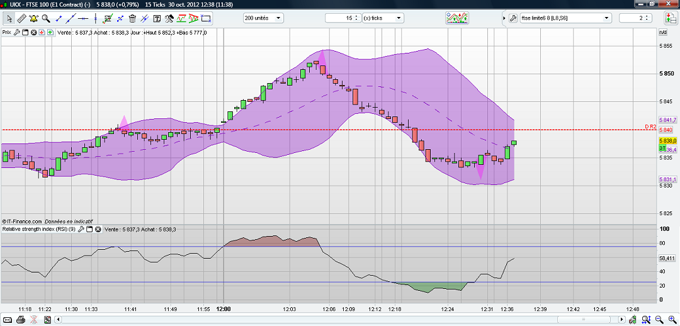Open the 200 unités dropdown
Viewport: 680px width, 326px height.
pos(263,18)
